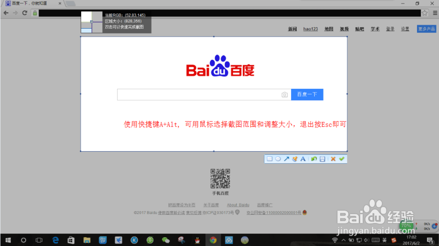Select the rectangle annotation tool
This screenshot has height=246, width=439.
coord(270,159)
